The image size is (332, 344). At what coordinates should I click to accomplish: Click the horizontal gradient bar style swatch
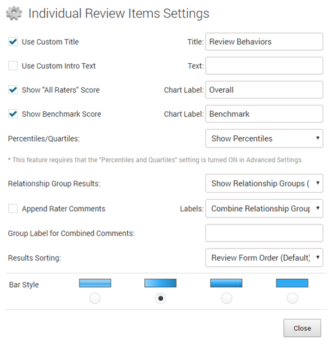click(161, 283)
